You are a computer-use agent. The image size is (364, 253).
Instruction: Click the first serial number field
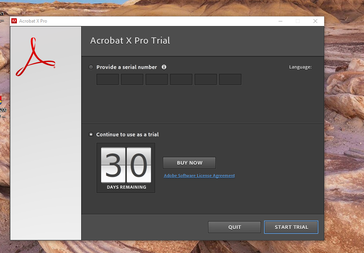click(108, 80)
